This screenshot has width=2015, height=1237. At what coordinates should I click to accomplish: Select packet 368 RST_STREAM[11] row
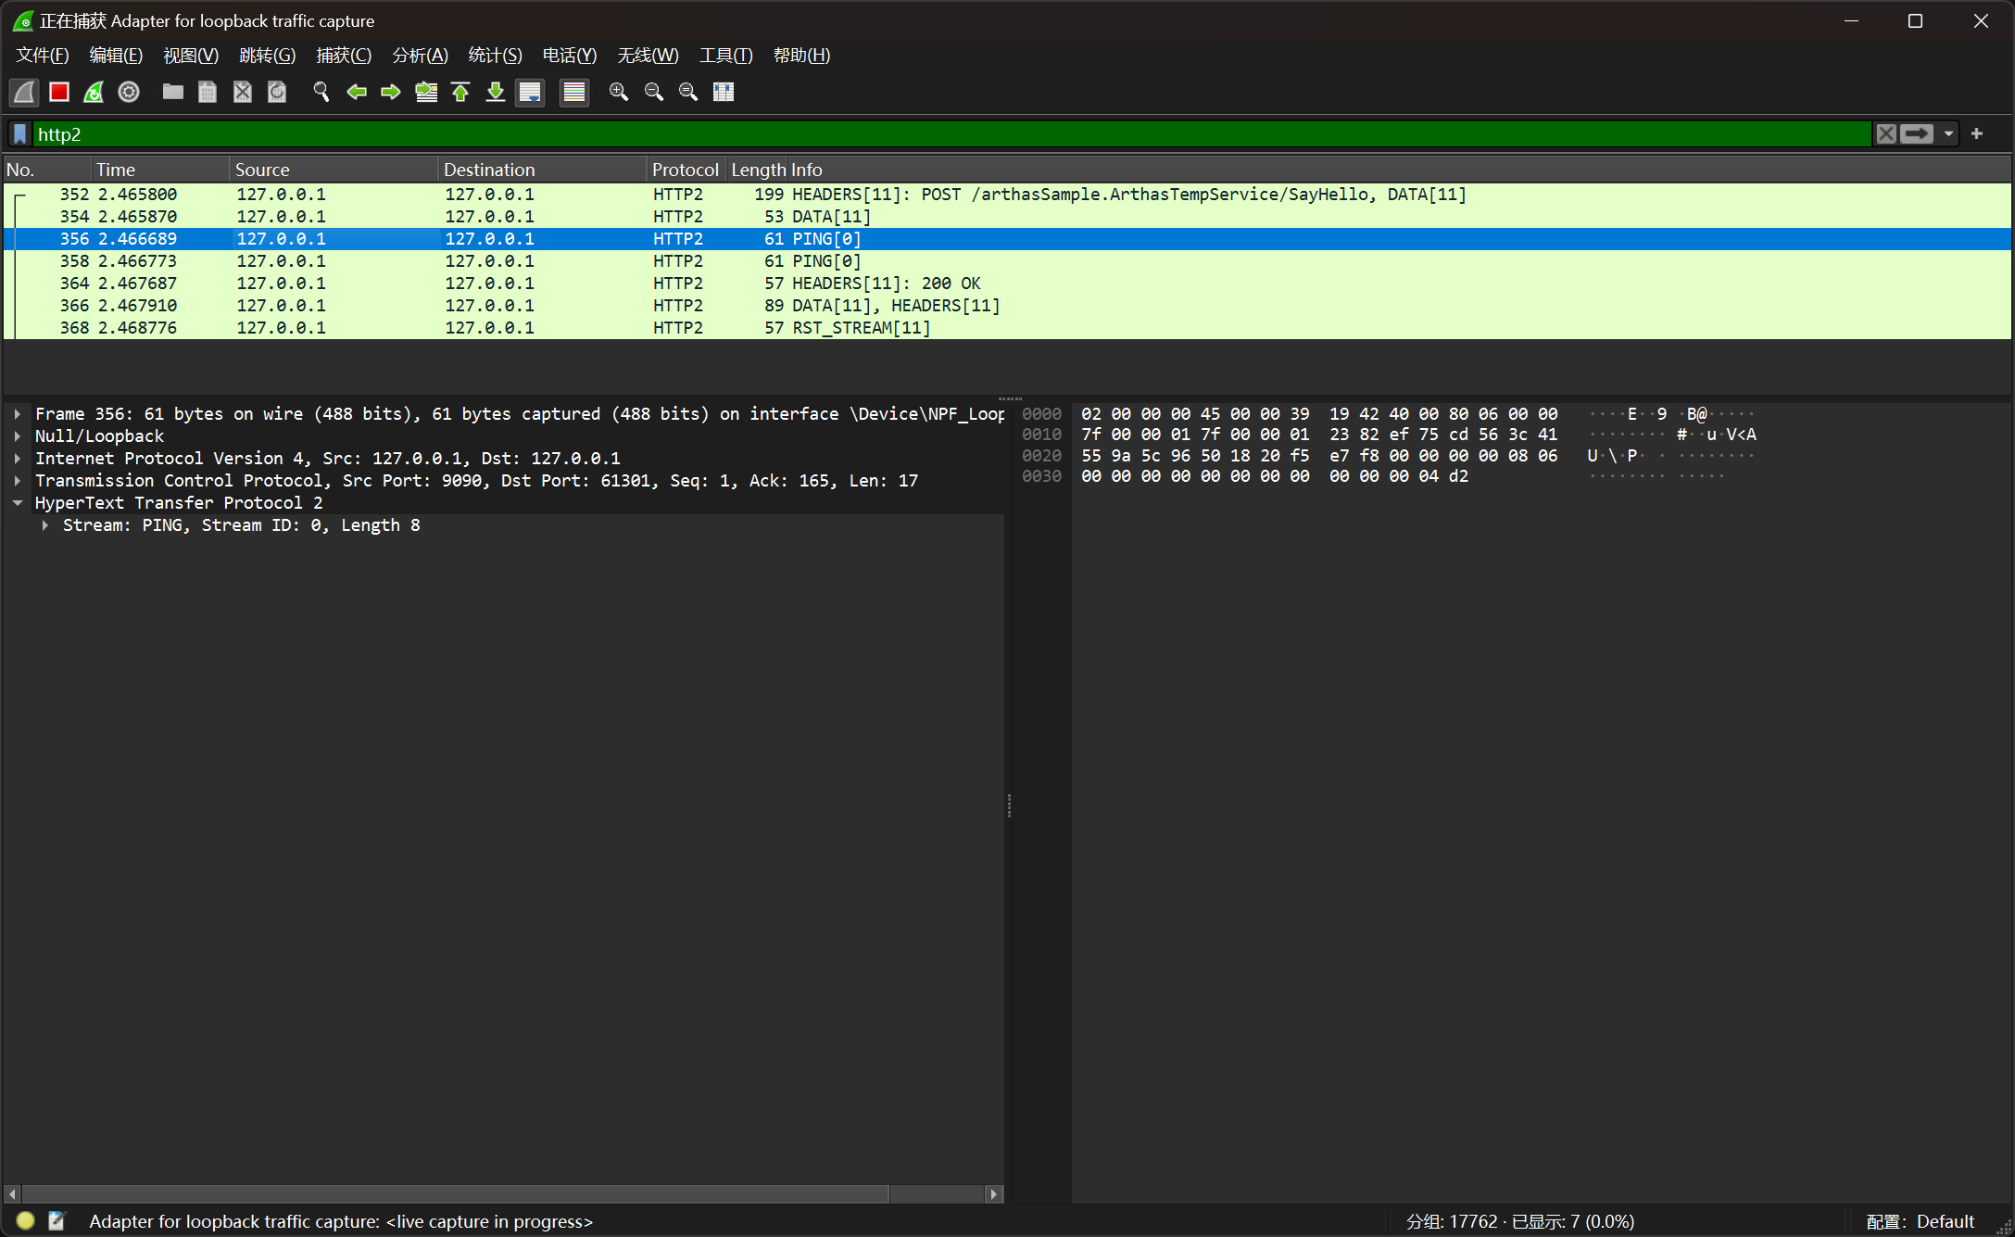coord(1007,328)
